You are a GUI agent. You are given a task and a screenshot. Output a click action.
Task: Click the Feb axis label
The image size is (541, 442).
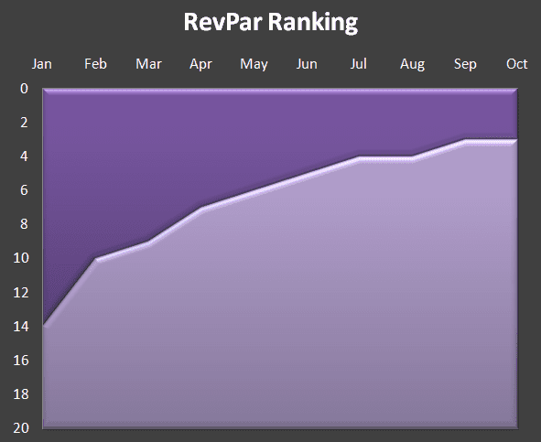(95, 64)
